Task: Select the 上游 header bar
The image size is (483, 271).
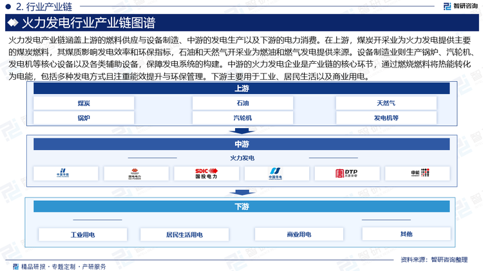Action: [x=241, y=88]
